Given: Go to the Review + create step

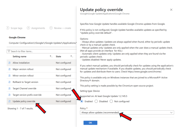Looking at the screenshot, I should click(63, 28).
